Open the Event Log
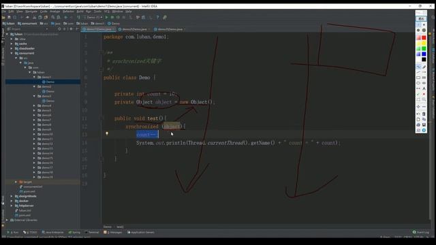Screen dimensions: 436x245 point(421,232)
